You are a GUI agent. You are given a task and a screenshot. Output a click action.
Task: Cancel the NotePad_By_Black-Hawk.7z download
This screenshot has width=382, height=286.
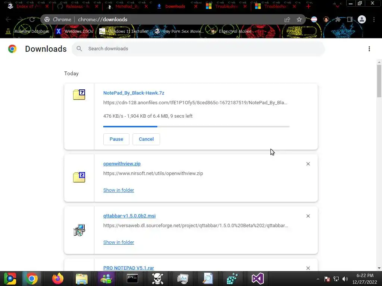[146, 139]
